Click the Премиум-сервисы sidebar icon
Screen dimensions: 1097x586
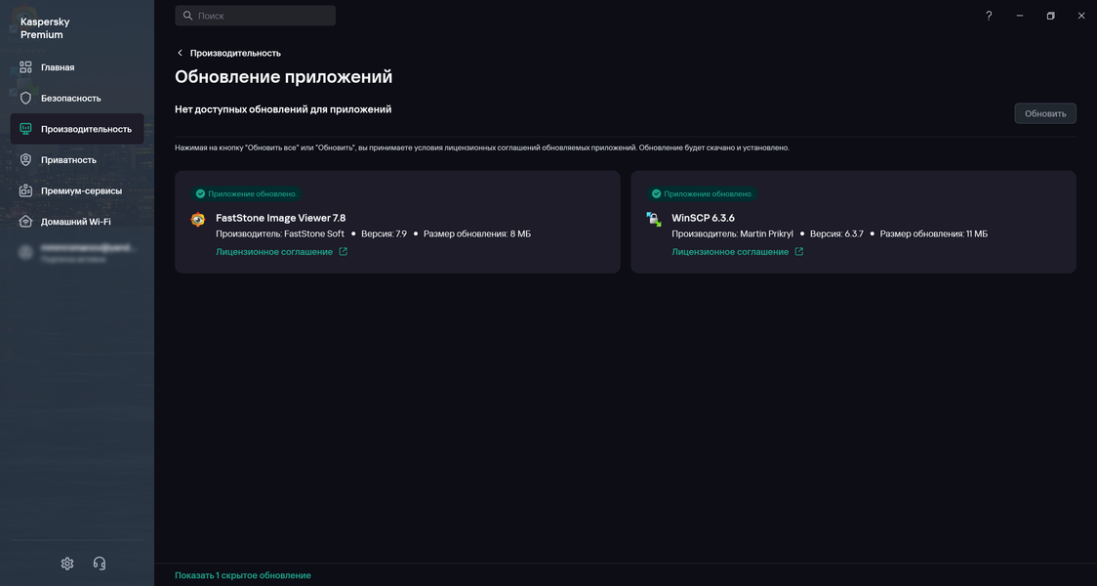tap(26, 190)
